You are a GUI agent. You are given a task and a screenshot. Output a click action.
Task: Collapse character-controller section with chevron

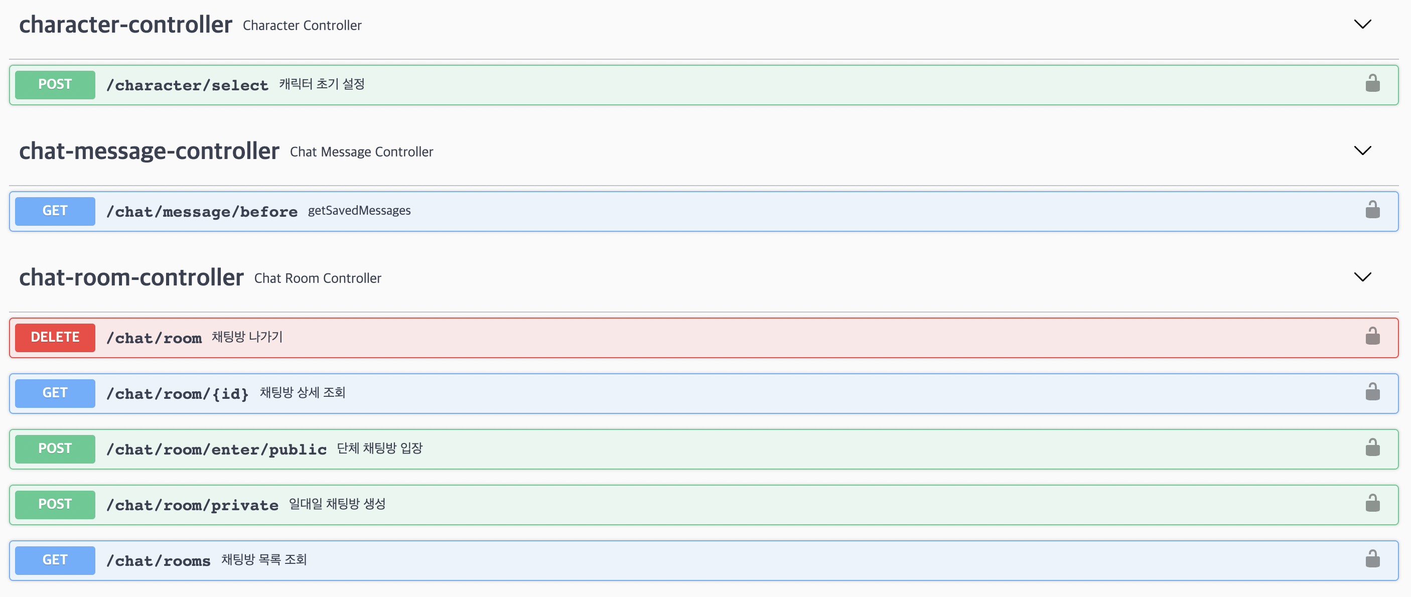1362,25
